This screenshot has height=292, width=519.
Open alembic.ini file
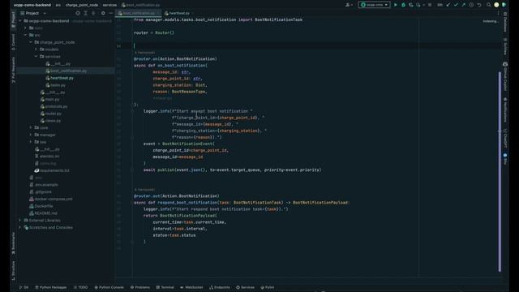(47, 157)
